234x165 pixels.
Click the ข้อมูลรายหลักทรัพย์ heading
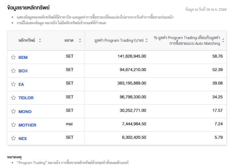click(28, 8)
